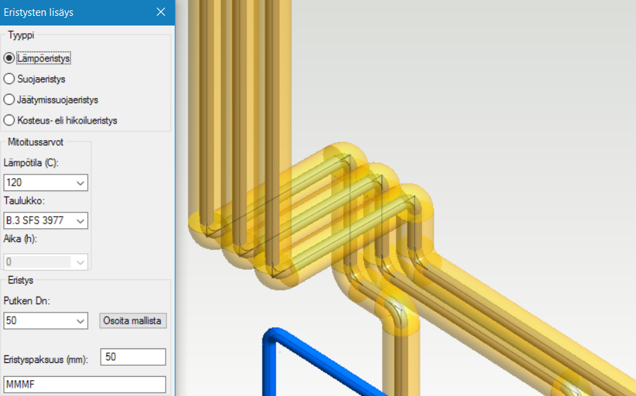Viewport: 636px width, 396px height.
Task: Click the 120 value in Lämpötila box
Action: [38, 183]
